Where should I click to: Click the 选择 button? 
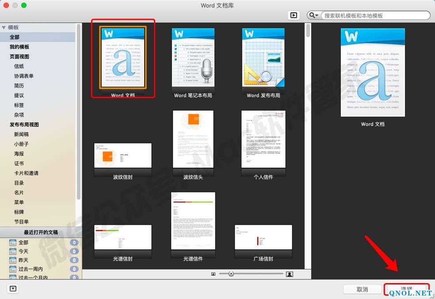pos(407,289)
